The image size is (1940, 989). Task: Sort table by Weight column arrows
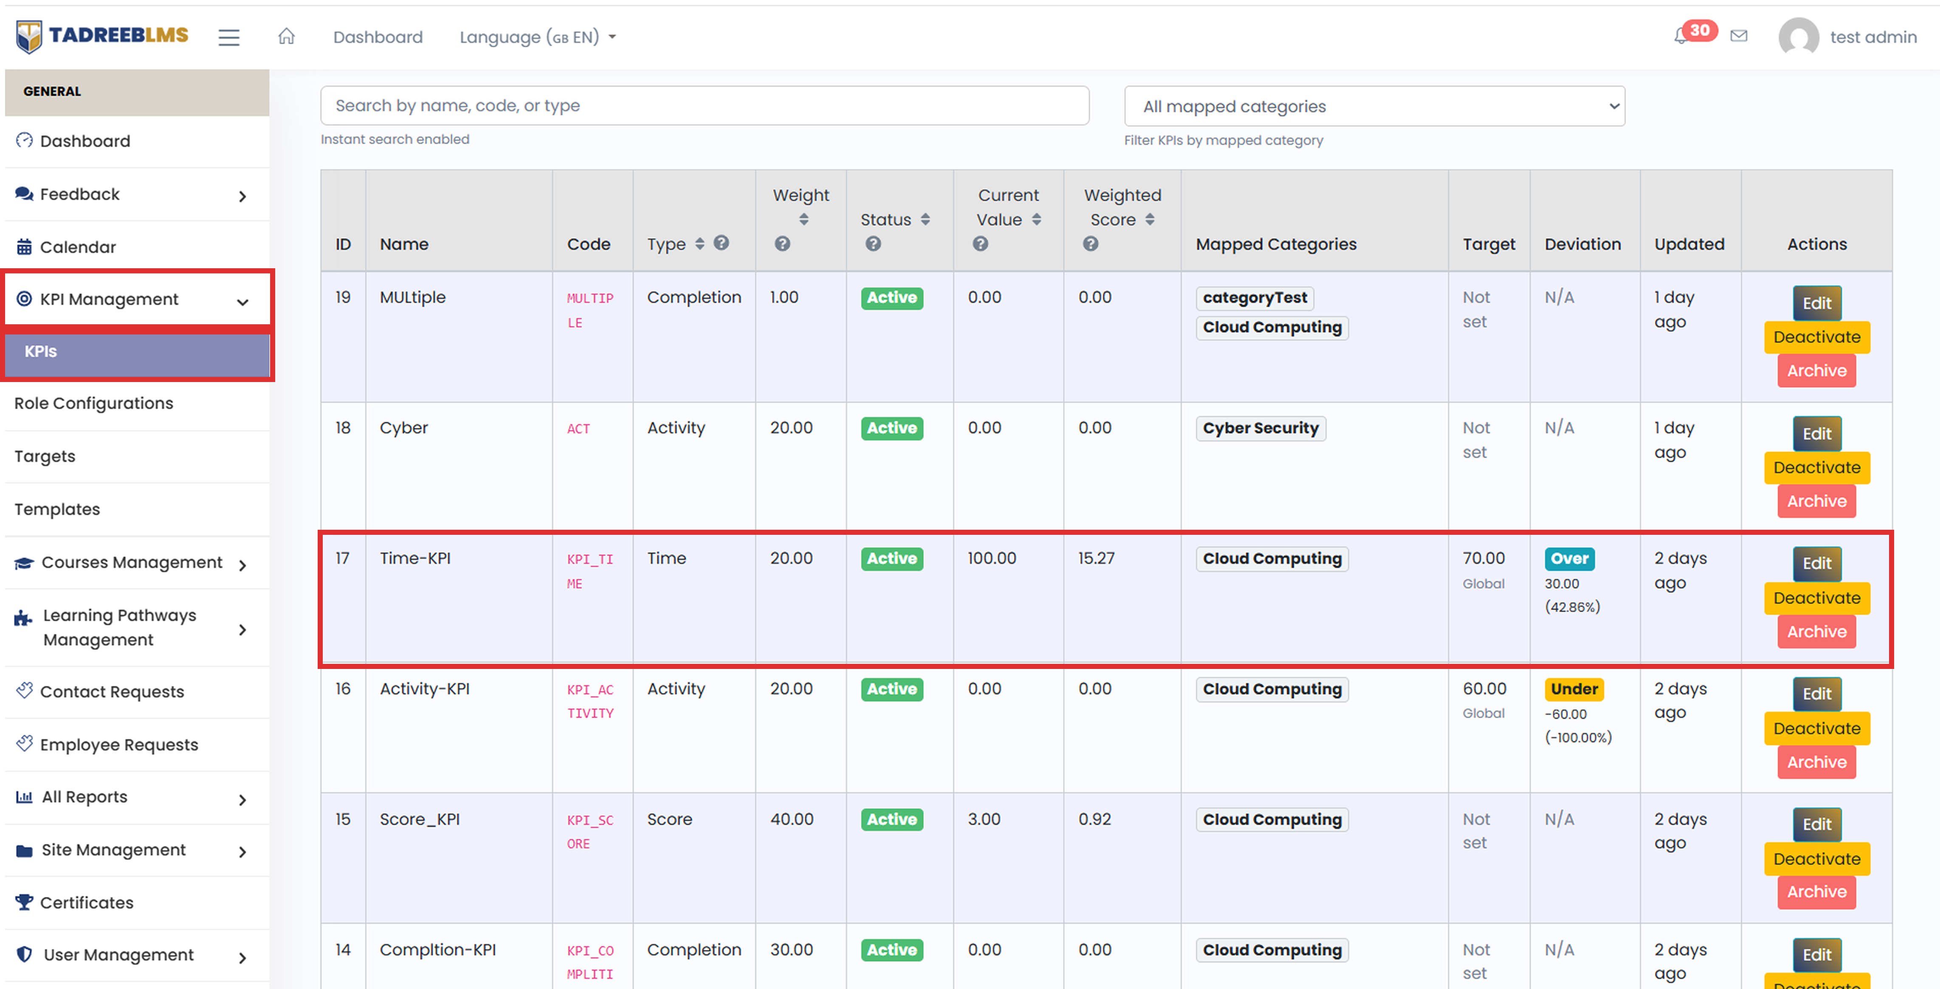pos(804,219)
